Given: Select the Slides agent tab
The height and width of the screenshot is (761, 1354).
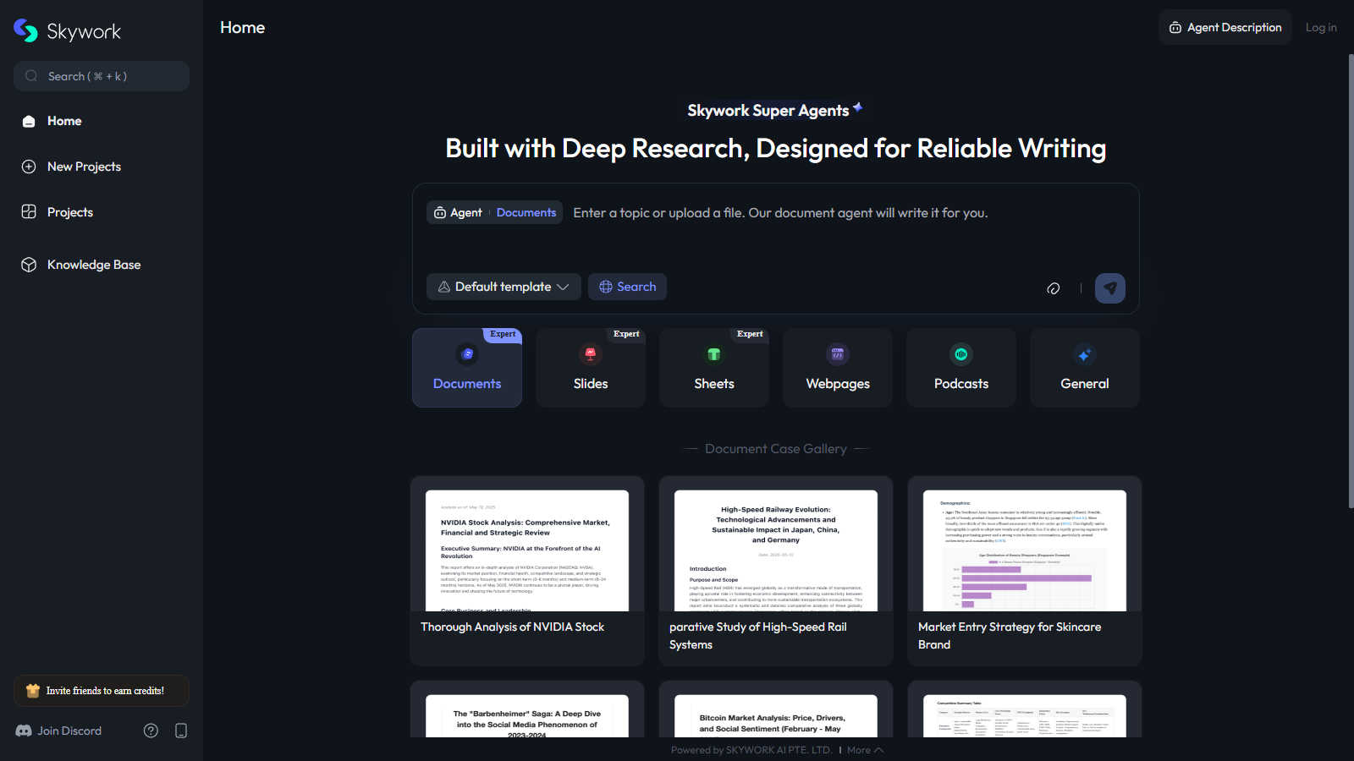Looking at the screenshot, I should pyautogui.click(x=591, y=368).
